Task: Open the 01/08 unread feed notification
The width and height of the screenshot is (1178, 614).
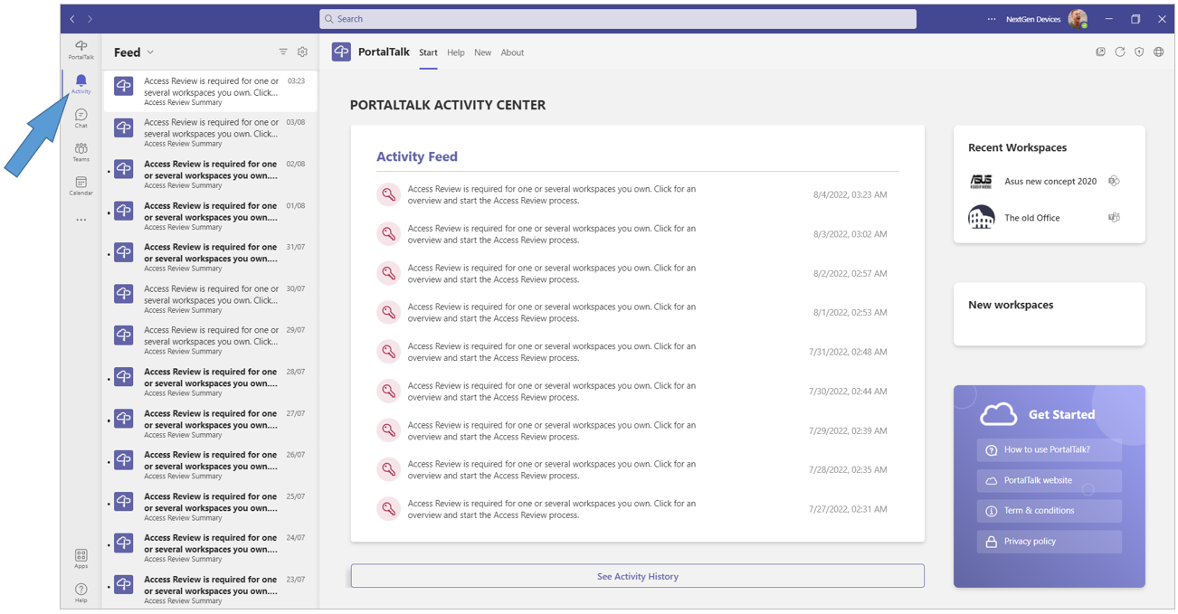Action: (x=211, y=216)
